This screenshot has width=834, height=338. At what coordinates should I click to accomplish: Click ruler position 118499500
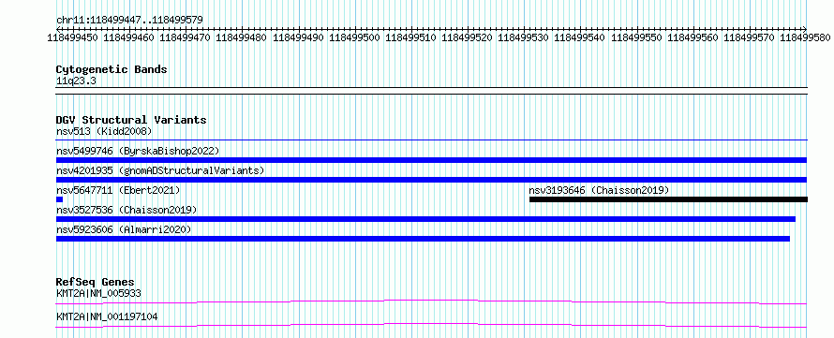355,37
